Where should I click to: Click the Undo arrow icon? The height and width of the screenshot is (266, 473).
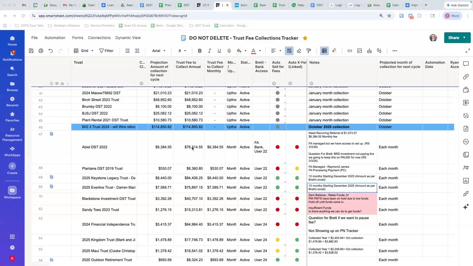click(x=51, y=51)
